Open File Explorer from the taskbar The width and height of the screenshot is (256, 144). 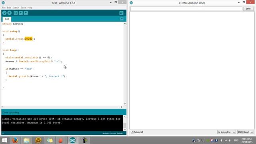pyautogui.click(x=26, y=140)
